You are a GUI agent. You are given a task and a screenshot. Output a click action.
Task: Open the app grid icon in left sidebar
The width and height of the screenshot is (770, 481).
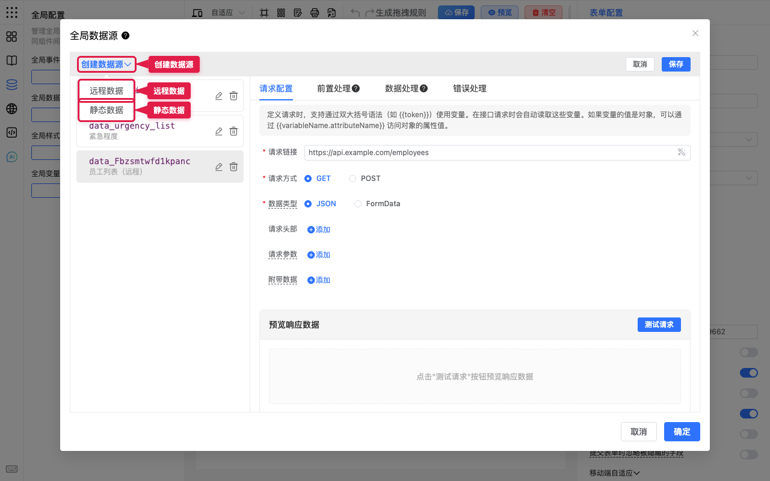pos(11,12)
